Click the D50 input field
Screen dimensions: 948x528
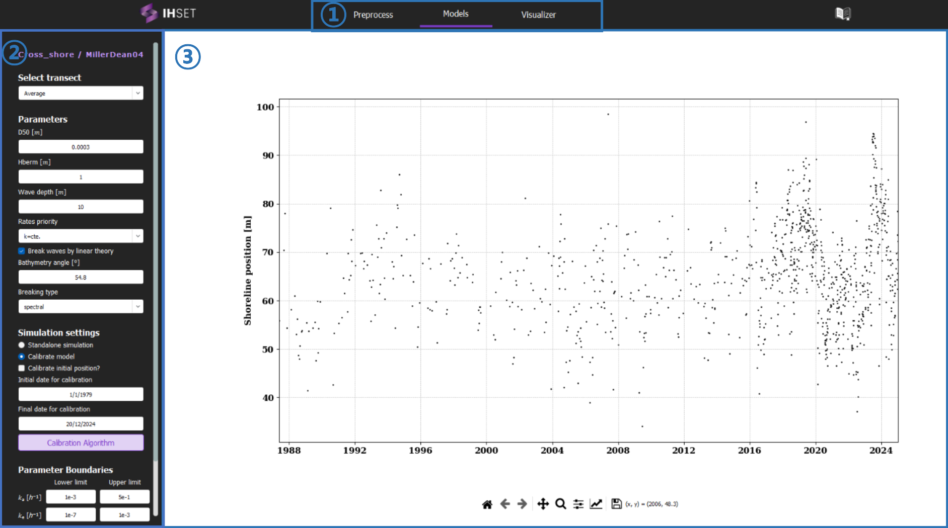click(81, 147)
